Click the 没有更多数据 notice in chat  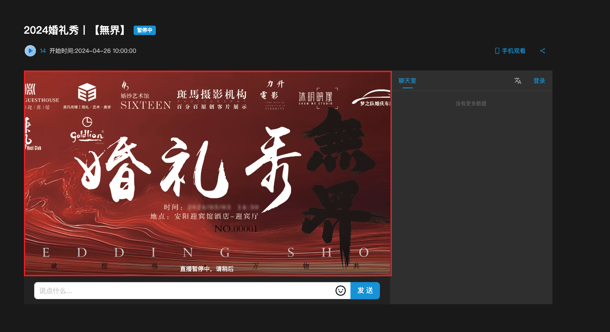[x=471, y=104]
